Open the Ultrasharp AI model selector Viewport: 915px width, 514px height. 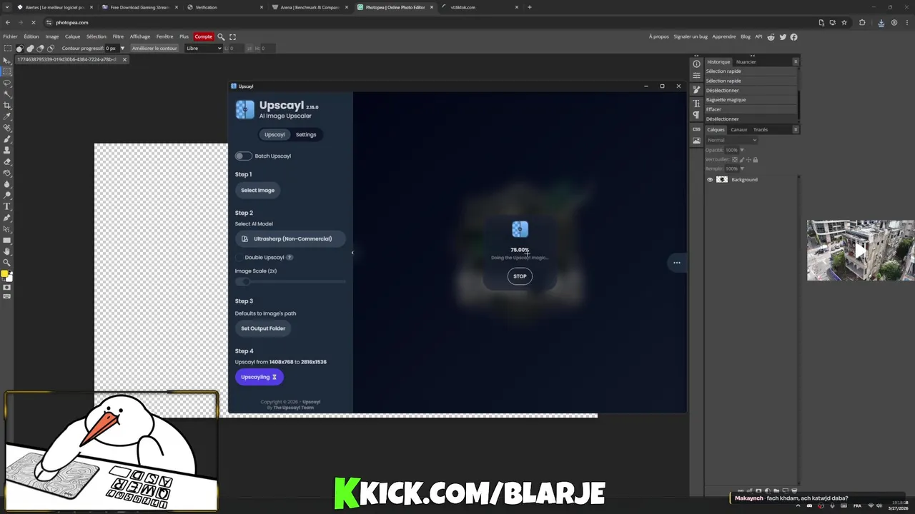[290, 238]
